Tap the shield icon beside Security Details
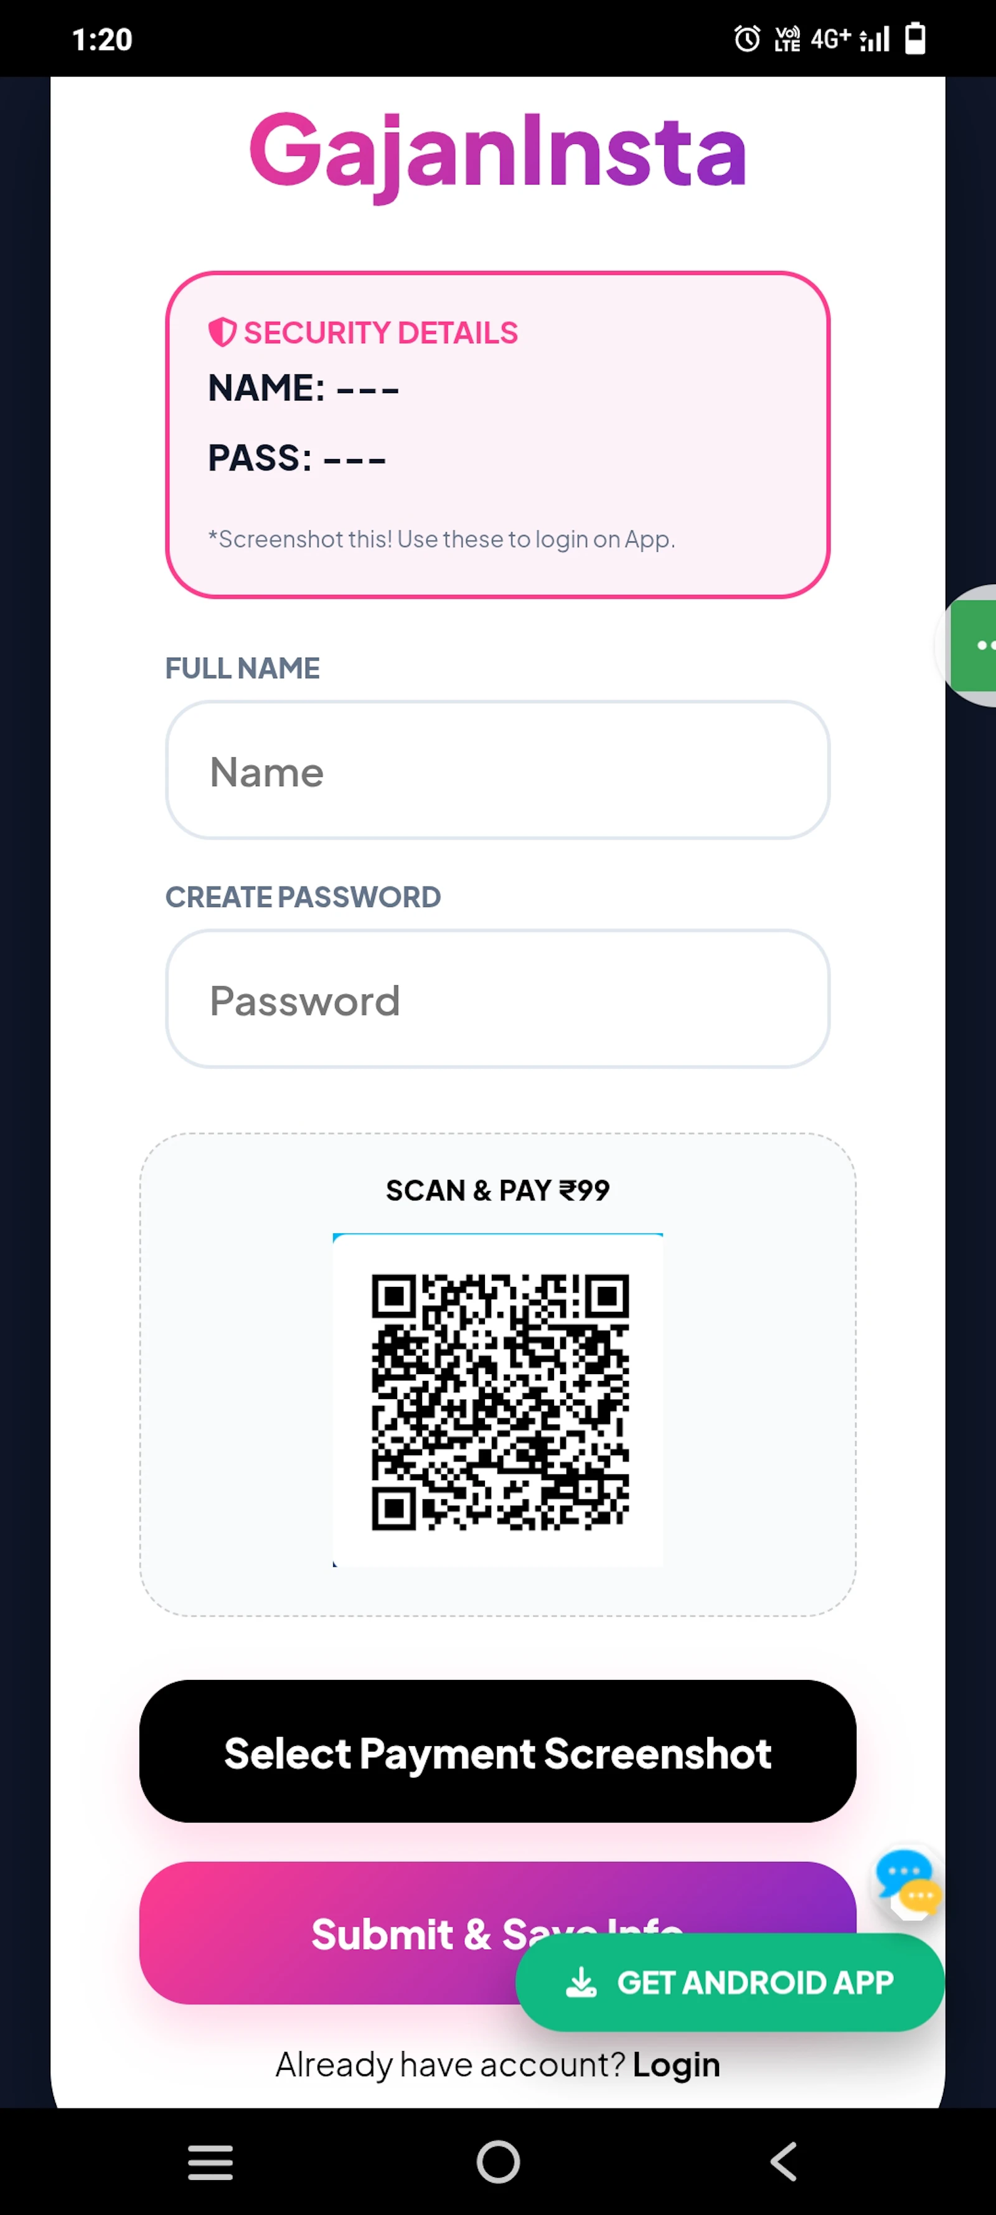 [222, 332]
